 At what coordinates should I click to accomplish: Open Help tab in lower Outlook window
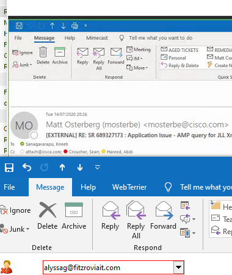coord(88,187)
